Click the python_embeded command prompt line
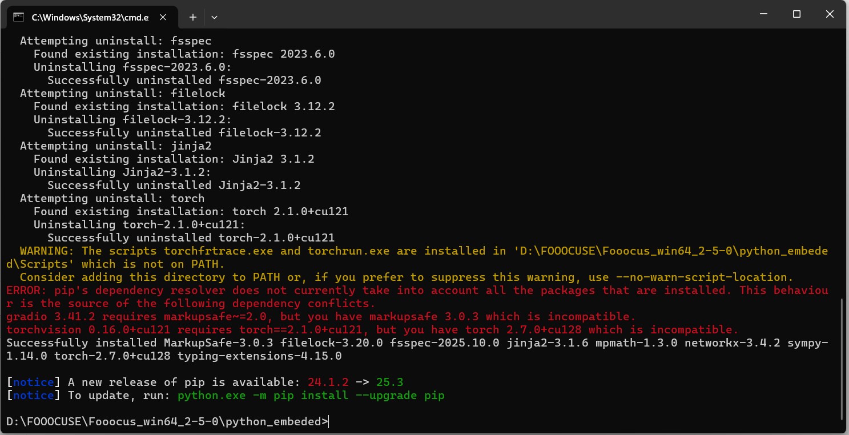Viewport: 849px width, 435px height. point(167,422)
